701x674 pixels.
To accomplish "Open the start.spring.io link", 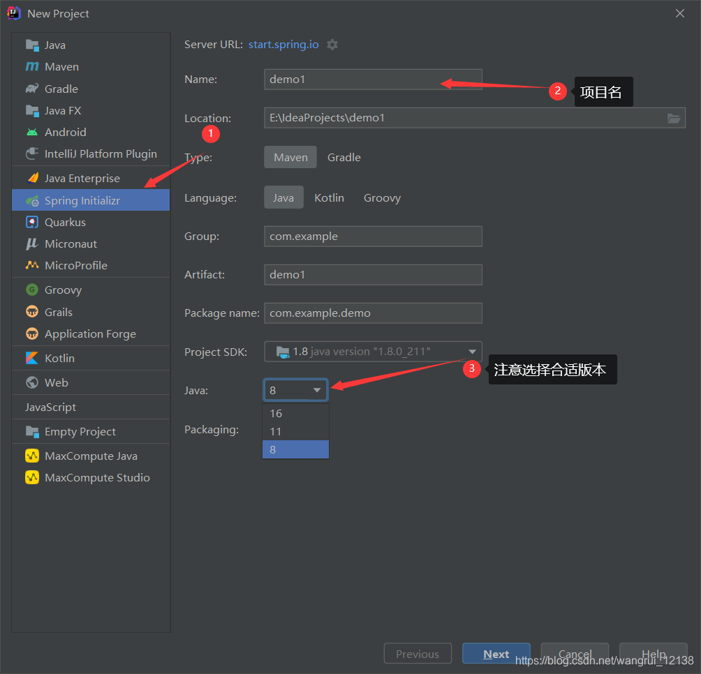I will coord(283,45).
